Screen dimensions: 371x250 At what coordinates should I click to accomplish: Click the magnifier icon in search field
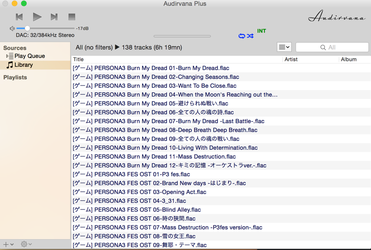tap(323, 48)
